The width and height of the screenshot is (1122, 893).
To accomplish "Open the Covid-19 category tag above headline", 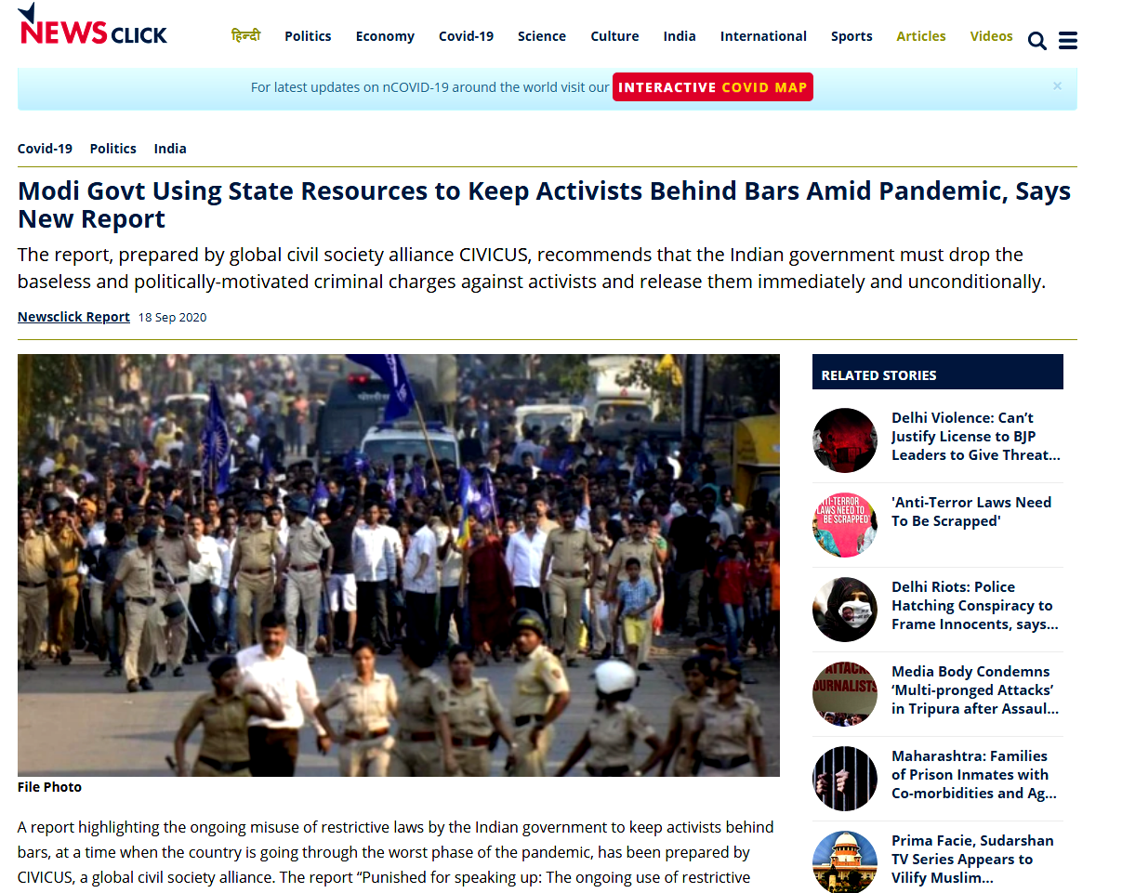I will click(x=45, y=149).
